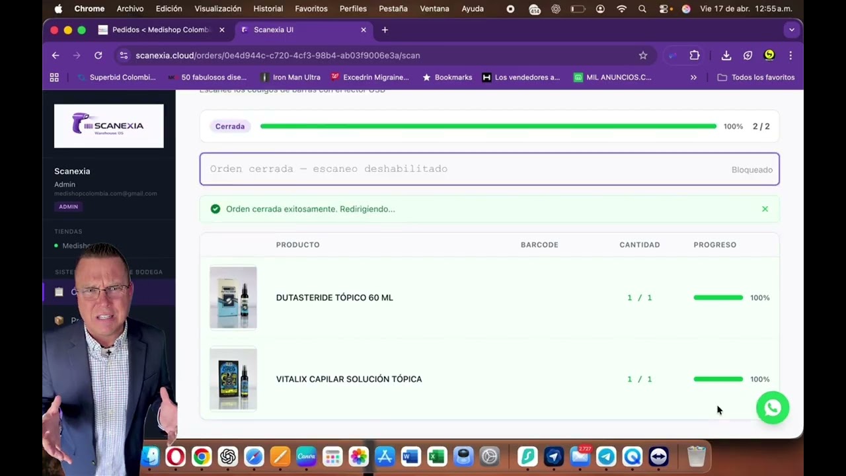
Task: Click the Scanexia Warehouse OS logo
Action: click(x=109, y=126)
